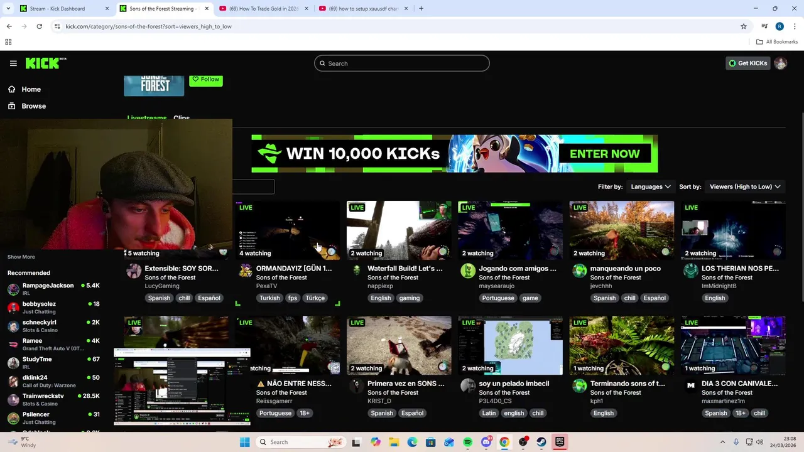
Task: Open File Explorer from the taskbar
Action: coord(394,442)
